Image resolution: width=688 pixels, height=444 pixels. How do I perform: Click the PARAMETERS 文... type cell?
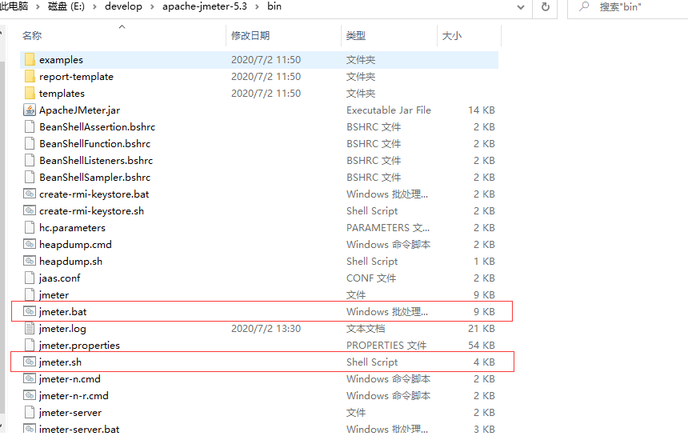coord(388,228)
